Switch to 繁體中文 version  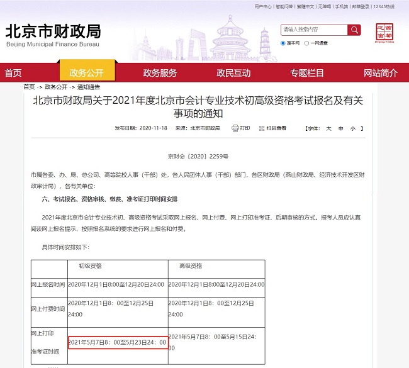(x=305, y=6)
